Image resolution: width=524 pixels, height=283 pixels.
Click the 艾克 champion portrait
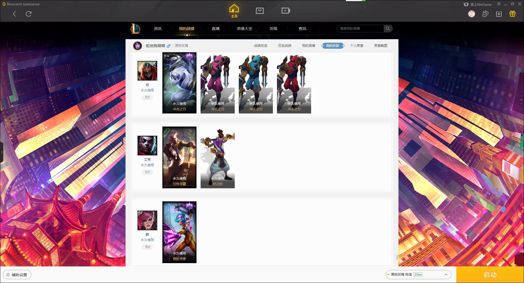tap(147, 146)
